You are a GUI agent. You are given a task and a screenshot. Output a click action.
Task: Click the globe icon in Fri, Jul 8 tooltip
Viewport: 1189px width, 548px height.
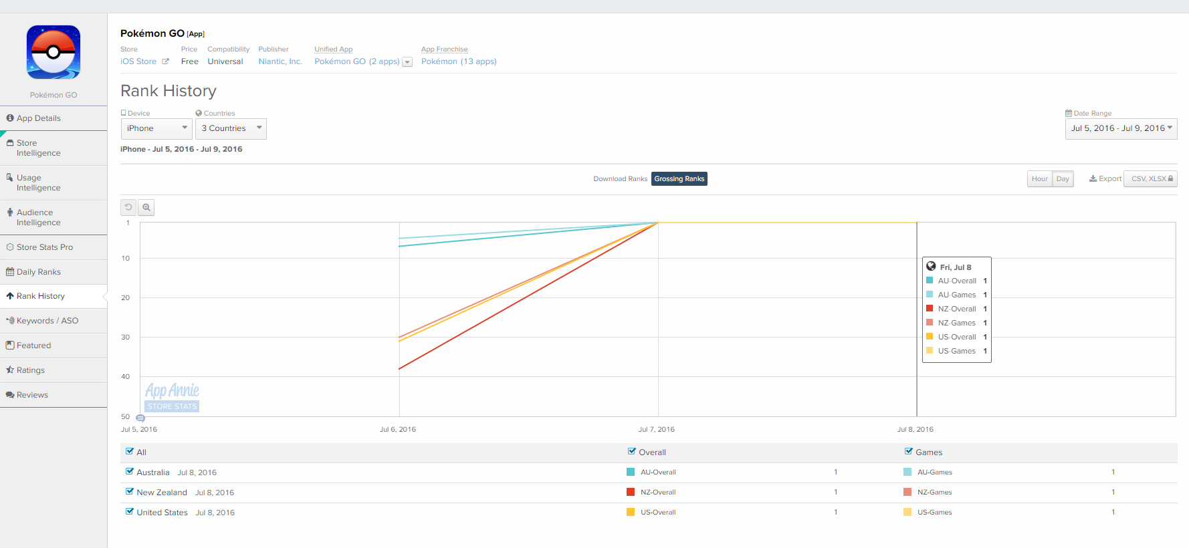coord(931,266)
